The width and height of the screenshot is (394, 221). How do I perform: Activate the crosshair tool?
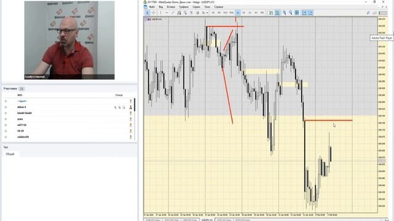pos(153,13)
